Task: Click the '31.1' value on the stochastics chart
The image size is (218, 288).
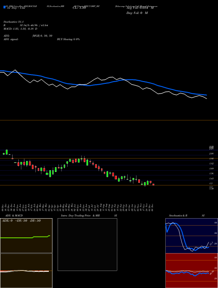Action: [x=211, y=243]
